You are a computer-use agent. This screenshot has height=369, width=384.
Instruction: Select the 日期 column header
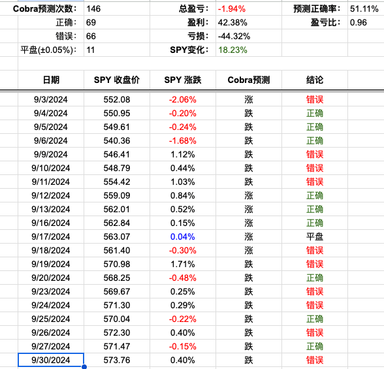click(x=51, y=80)
